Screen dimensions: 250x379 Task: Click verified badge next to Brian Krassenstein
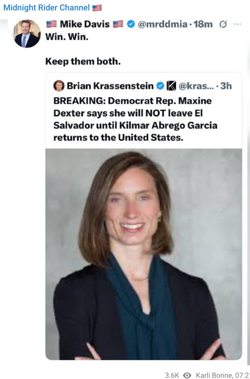(x=160, y=86)
